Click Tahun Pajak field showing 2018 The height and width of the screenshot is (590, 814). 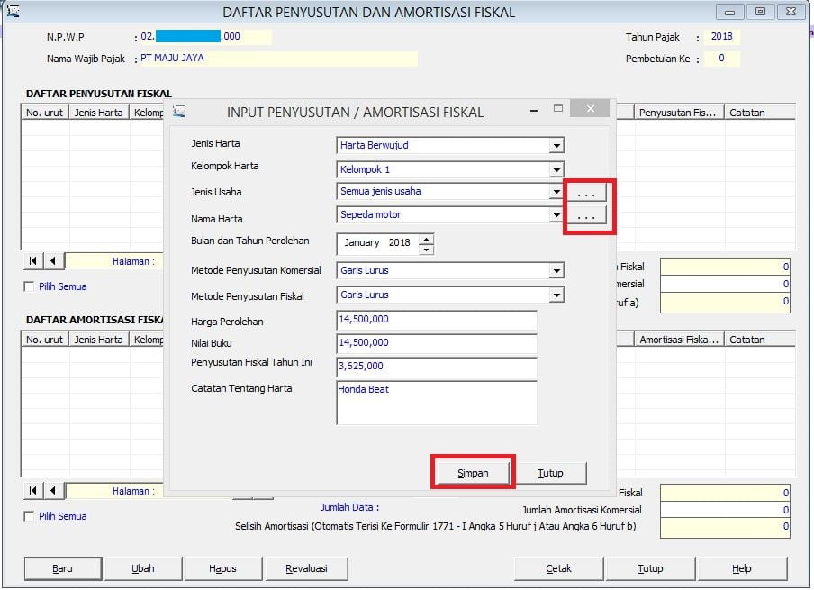[722, 37]
